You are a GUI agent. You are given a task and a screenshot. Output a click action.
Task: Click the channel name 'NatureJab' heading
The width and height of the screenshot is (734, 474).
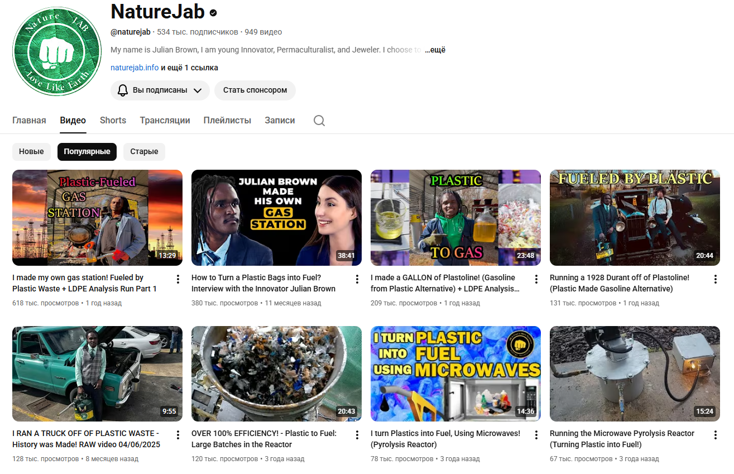coord(158,12)
